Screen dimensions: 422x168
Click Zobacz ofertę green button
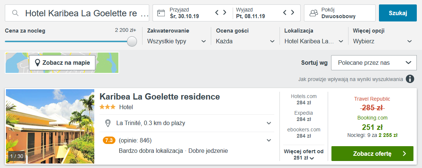pos(372,154)
